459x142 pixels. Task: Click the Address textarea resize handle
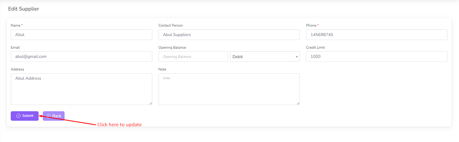[151, 103]
